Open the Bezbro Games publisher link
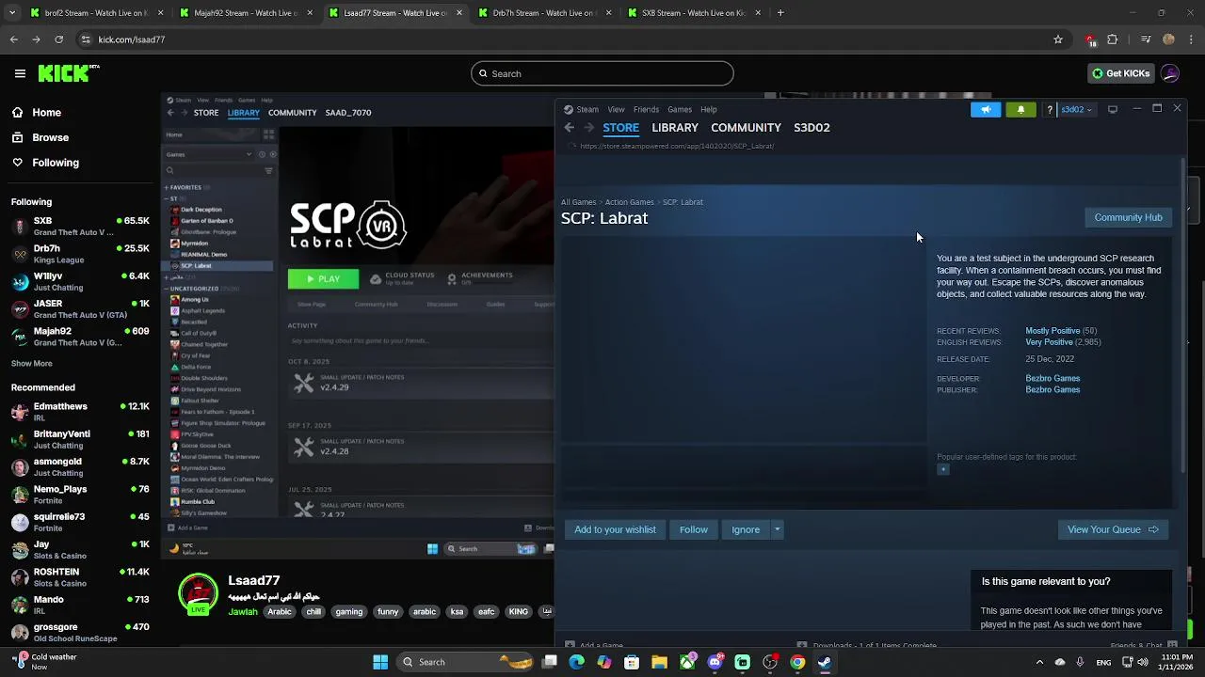This screenshot has width=1205, height=677. (1052, 390)
